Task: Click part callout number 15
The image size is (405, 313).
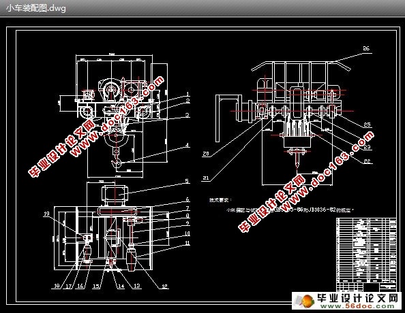Action: (96, 286)
